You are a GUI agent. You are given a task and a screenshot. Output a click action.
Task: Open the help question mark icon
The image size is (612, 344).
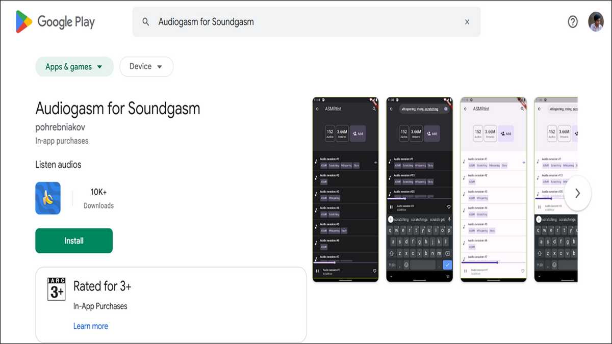point(573,22)
